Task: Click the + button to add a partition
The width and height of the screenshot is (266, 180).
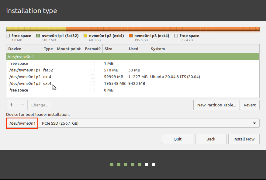Action: [11, 105]
